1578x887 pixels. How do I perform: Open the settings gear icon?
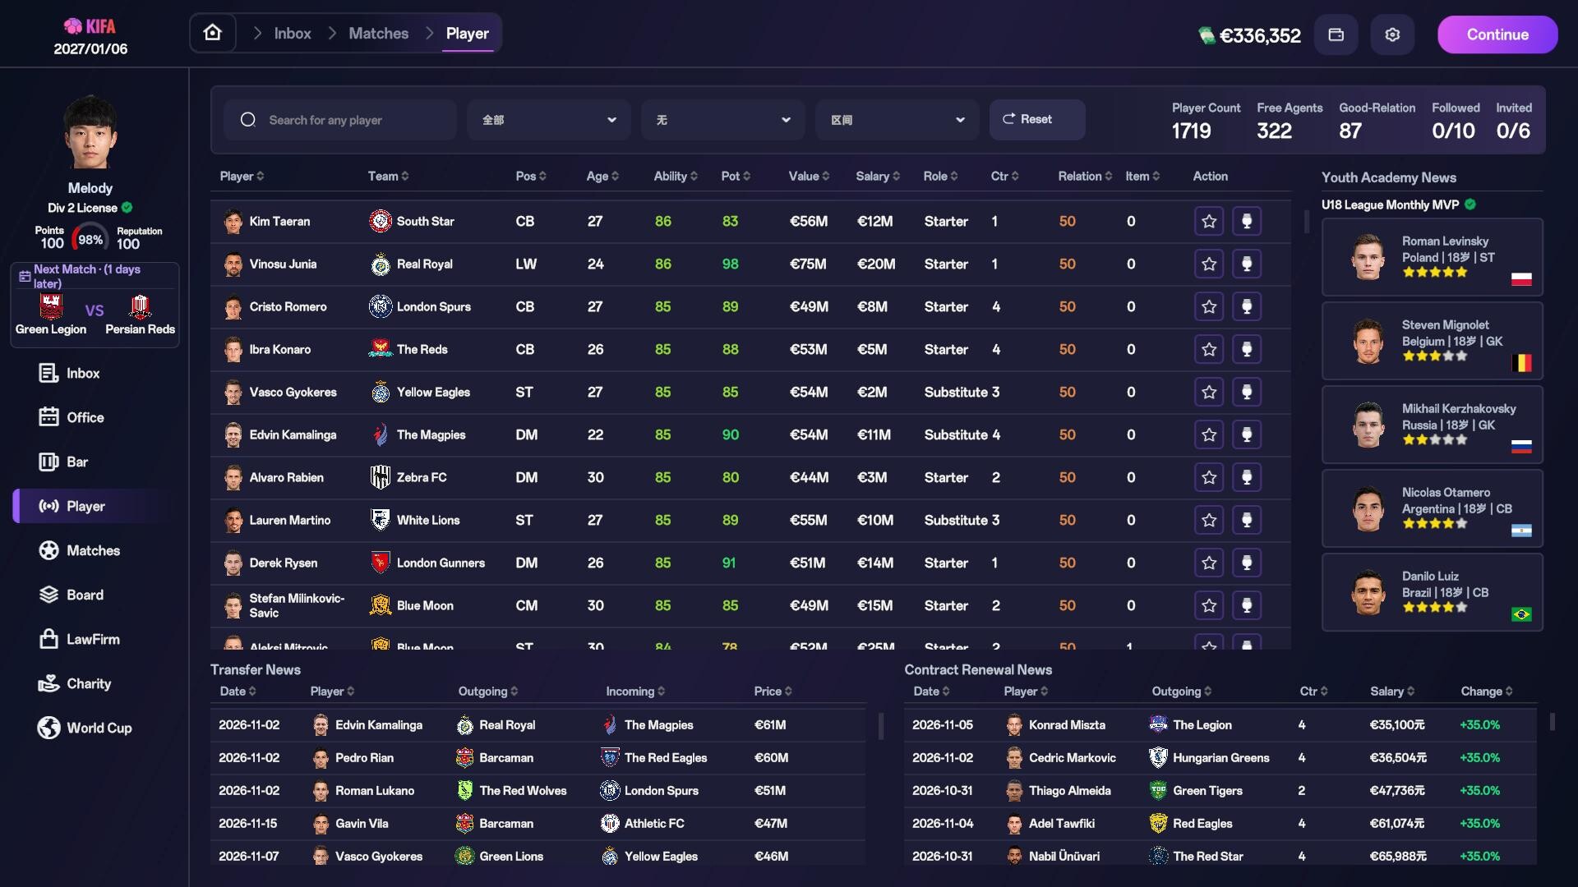point(1392,34)
